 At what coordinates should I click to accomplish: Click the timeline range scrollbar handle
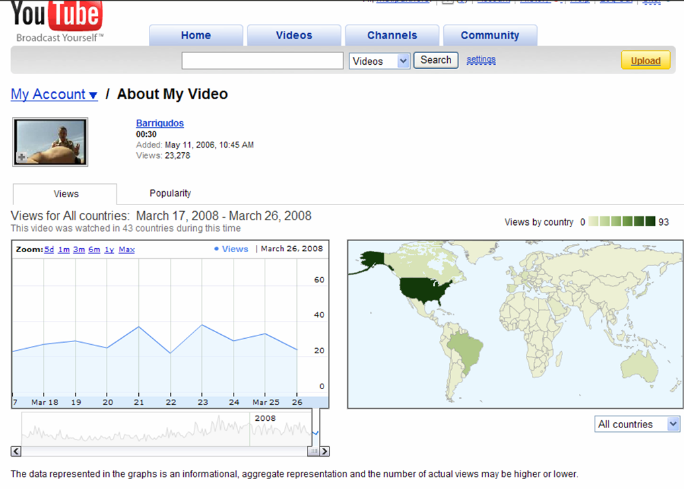tap(313, 451)
